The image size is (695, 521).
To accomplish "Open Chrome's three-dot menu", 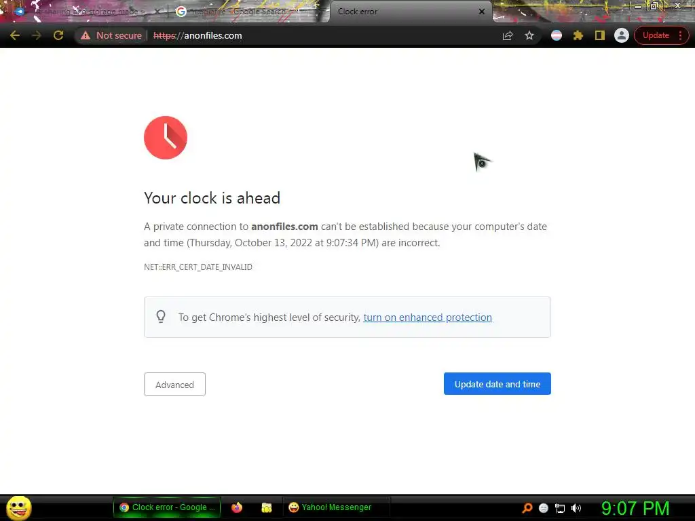I will tap(680, 35).
